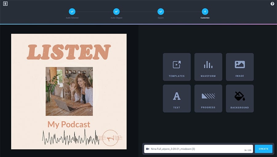Click the video camera icon in name field
277x157 pixels.
(x=147, y=149)
